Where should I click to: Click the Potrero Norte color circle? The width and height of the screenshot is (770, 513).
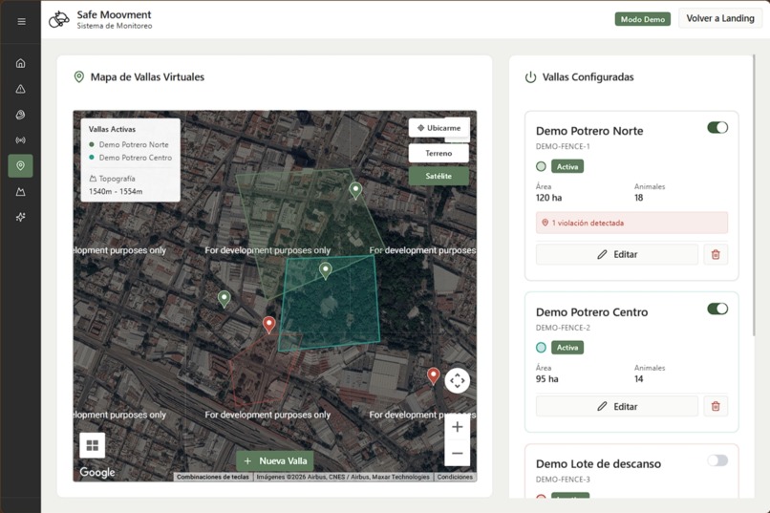541,166
